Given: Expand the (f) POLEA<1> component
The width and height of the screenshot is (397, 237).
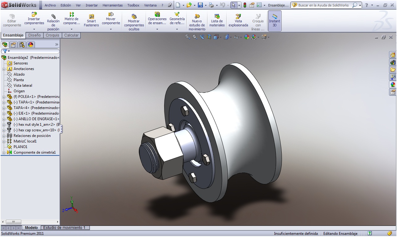Looking at the screenshot, I should click(x=4, y=97).
